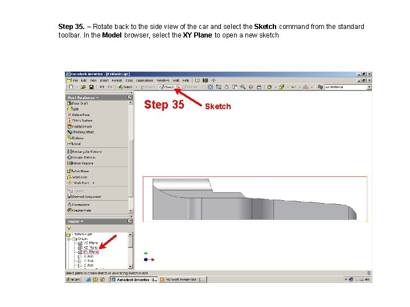Click the Return toolbar button
This screenshot has height=307, width=410.
147,87
